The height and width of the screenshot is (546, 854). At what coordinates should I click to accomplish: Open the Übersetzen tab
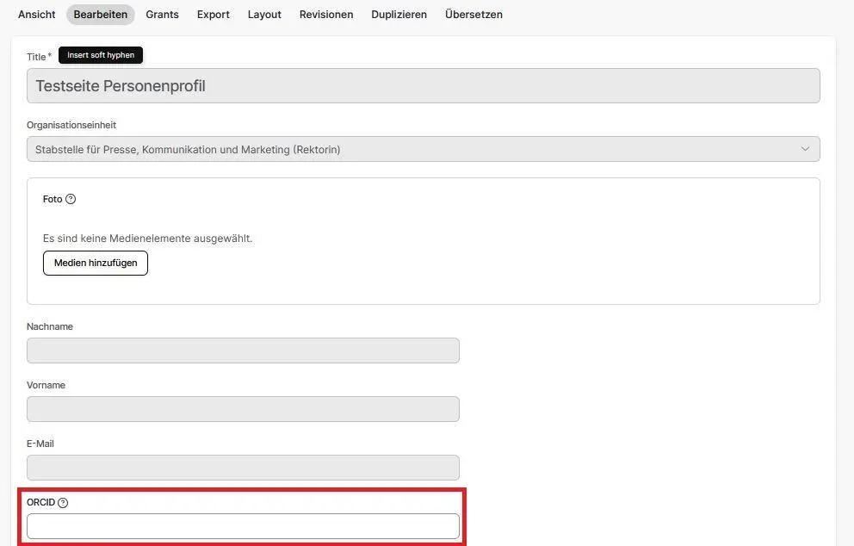point(473,15)
